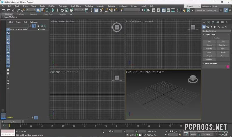
Task: Choose the Rectangular Selection Region tool
Action: point(48,10)
